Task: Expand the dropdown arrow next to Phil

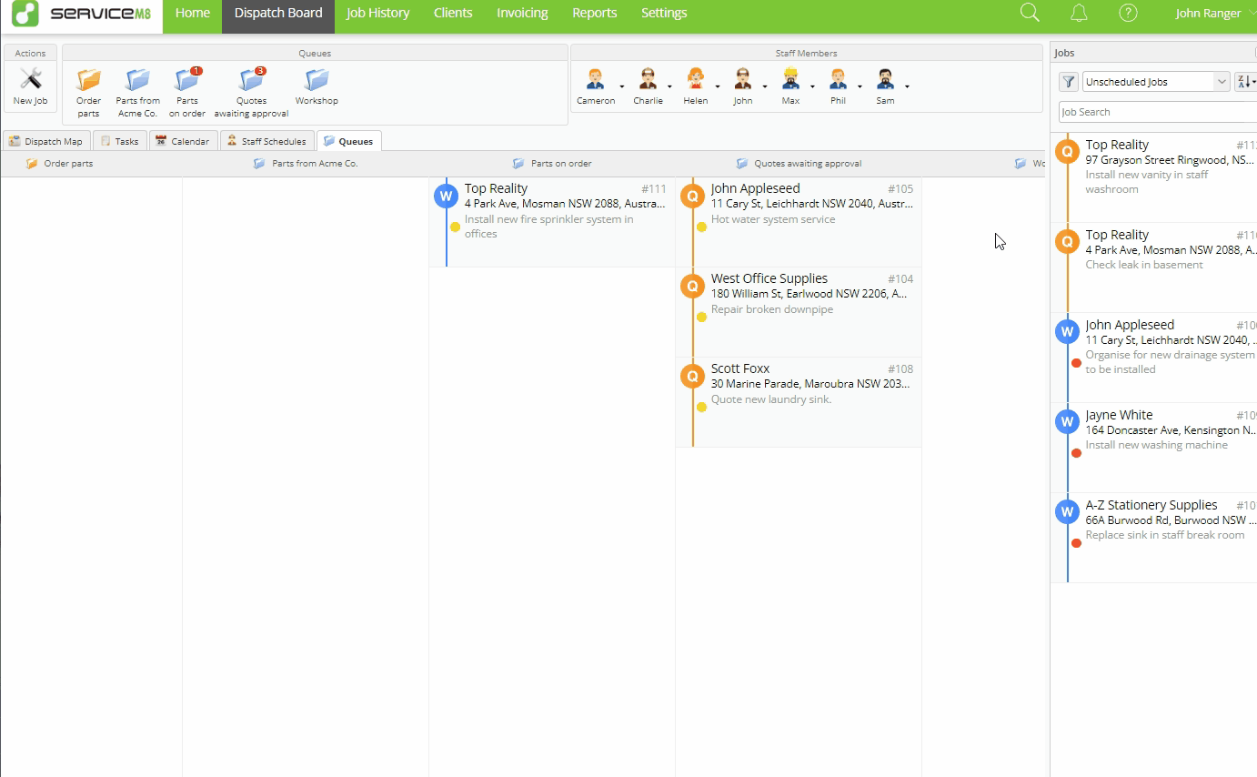Action: click(x=860, y=87)
